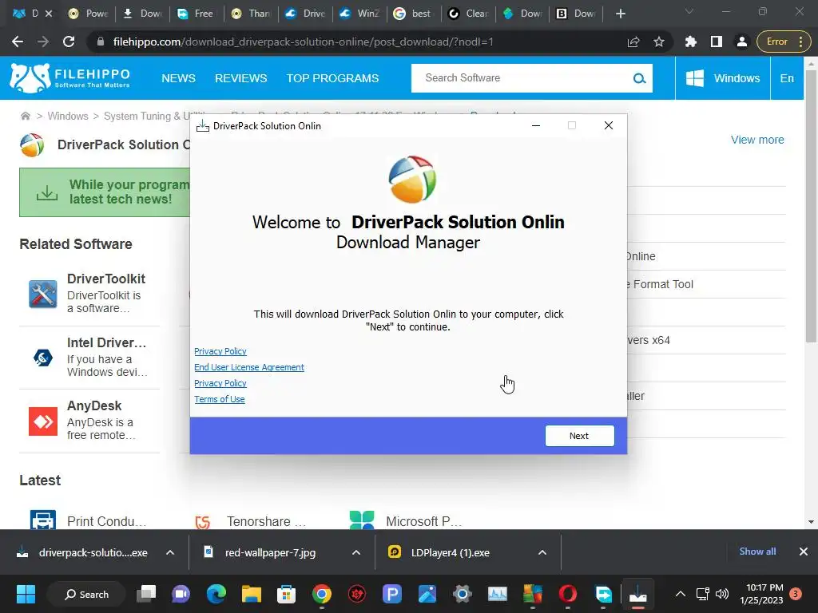Open TOP PROGRAMS menu item
Image resolution: width=818 pixels, height=613 pixels.
click(x=332, y=78)
